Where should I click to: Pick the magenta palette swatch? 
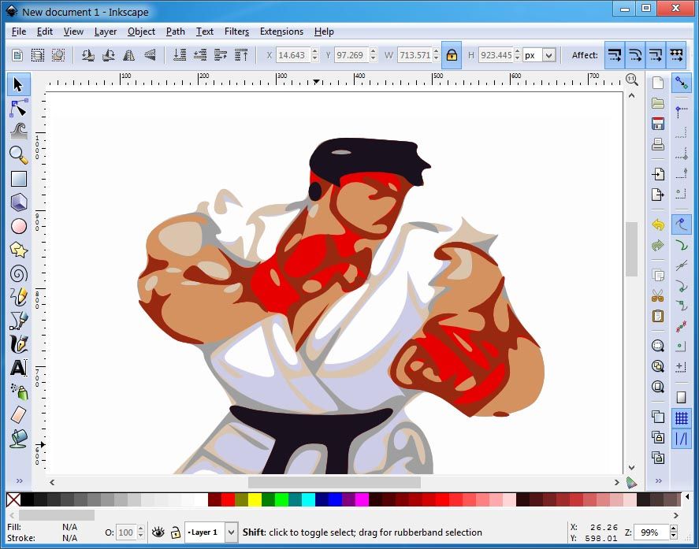pos(362,499)
